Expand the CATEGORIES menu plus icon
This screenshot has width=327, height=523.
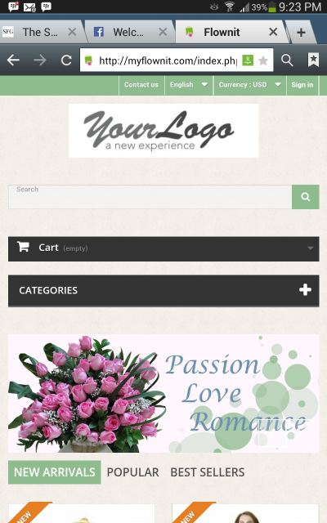click(305, 290)
